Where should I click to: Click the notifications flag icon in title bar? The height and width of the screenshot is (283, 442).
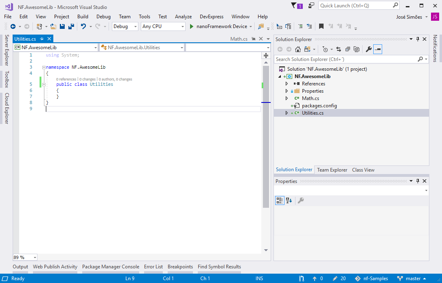[294, 6]
